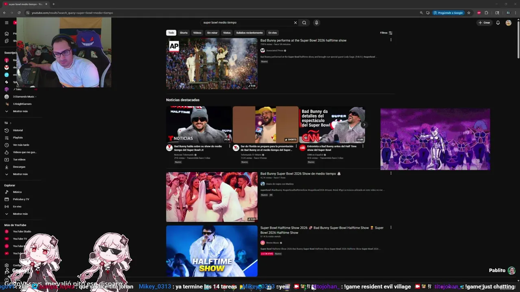Select the Videos filter chip
The height and width of the screenshot is (292, 520).
click(197, 33)
